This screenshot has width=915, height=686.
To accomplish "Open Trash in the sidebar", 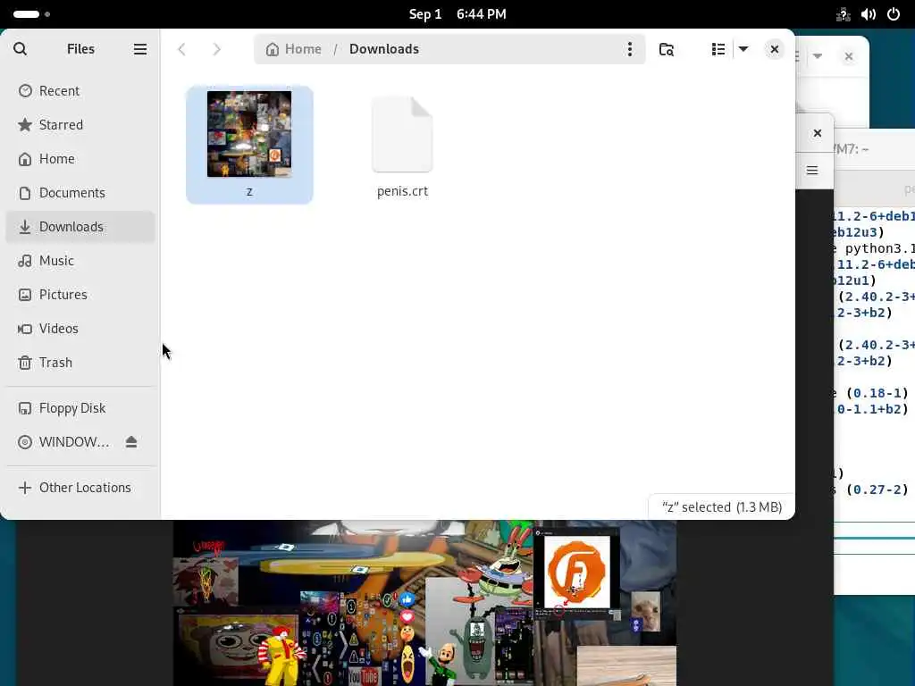I will point(80,362).
